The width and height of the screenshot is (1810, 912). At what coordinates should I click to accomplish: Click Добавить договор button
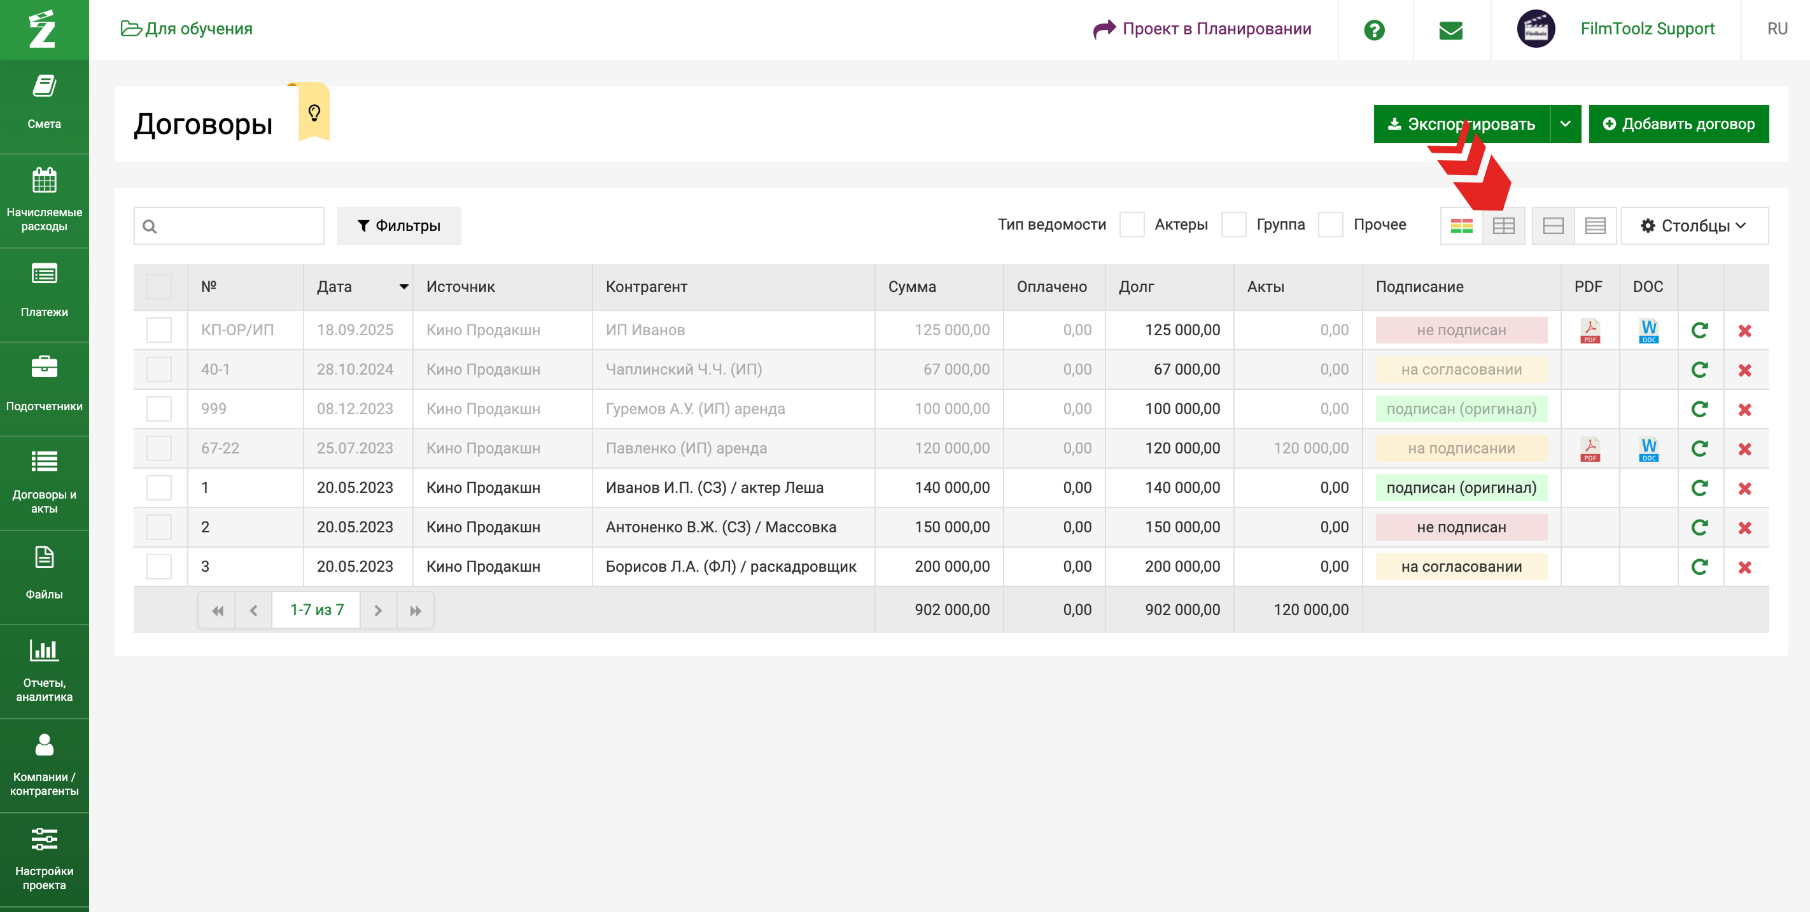(1678, 124)
